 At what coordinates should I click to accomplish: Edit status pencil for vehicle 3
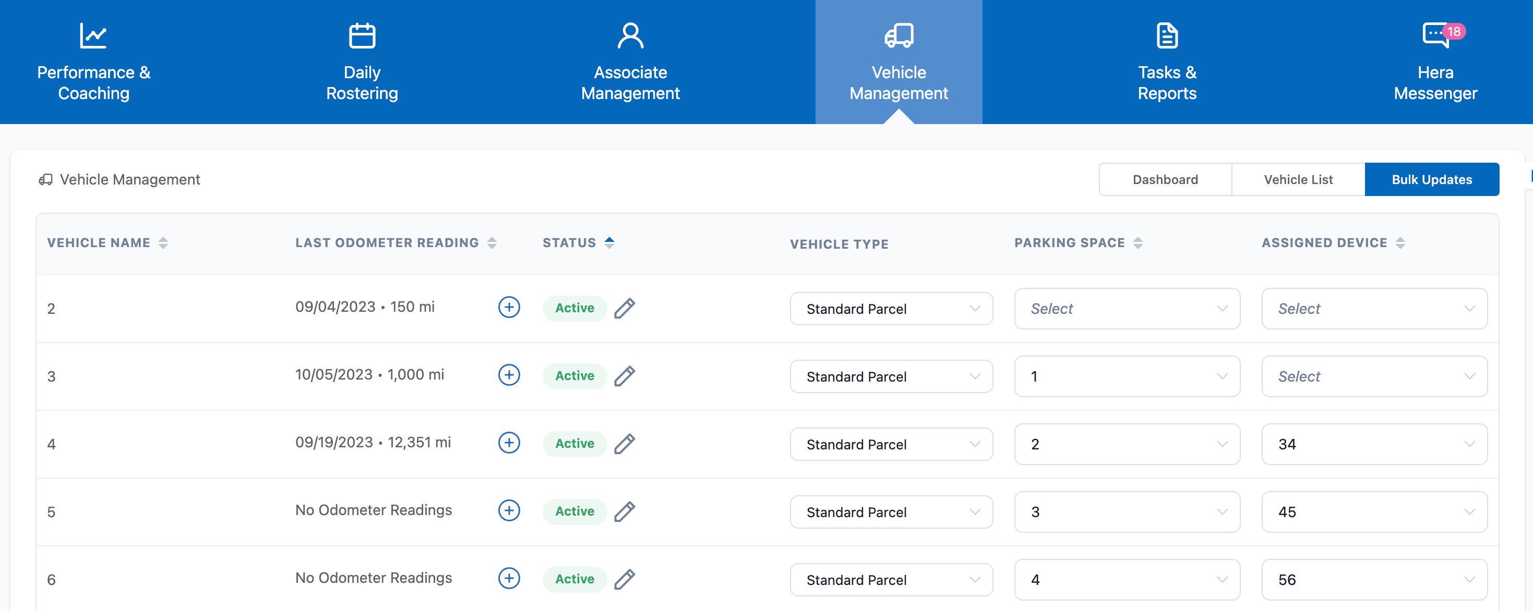pos(624,376)
